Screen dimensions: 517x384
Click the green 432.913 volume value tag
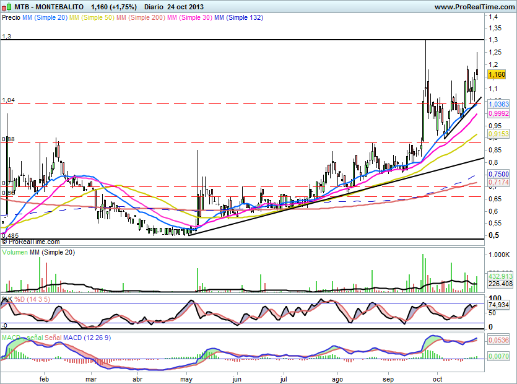coord(500,276)
